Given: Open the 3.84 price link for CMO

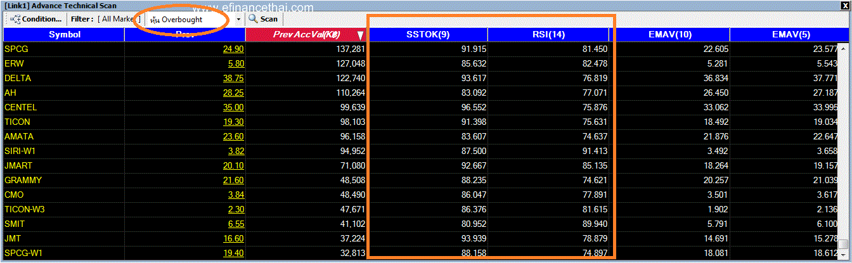Looking at the screenshot, I should [236, 195].
